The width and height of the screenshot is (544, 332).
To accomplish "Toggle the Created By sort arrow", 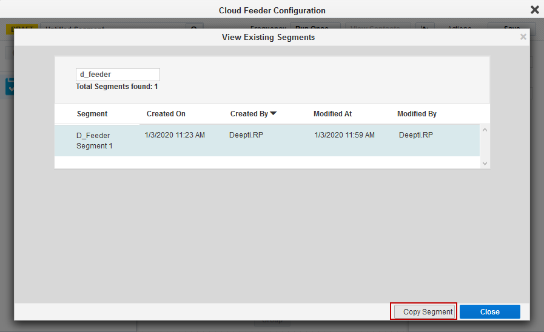I will (274, 113).
